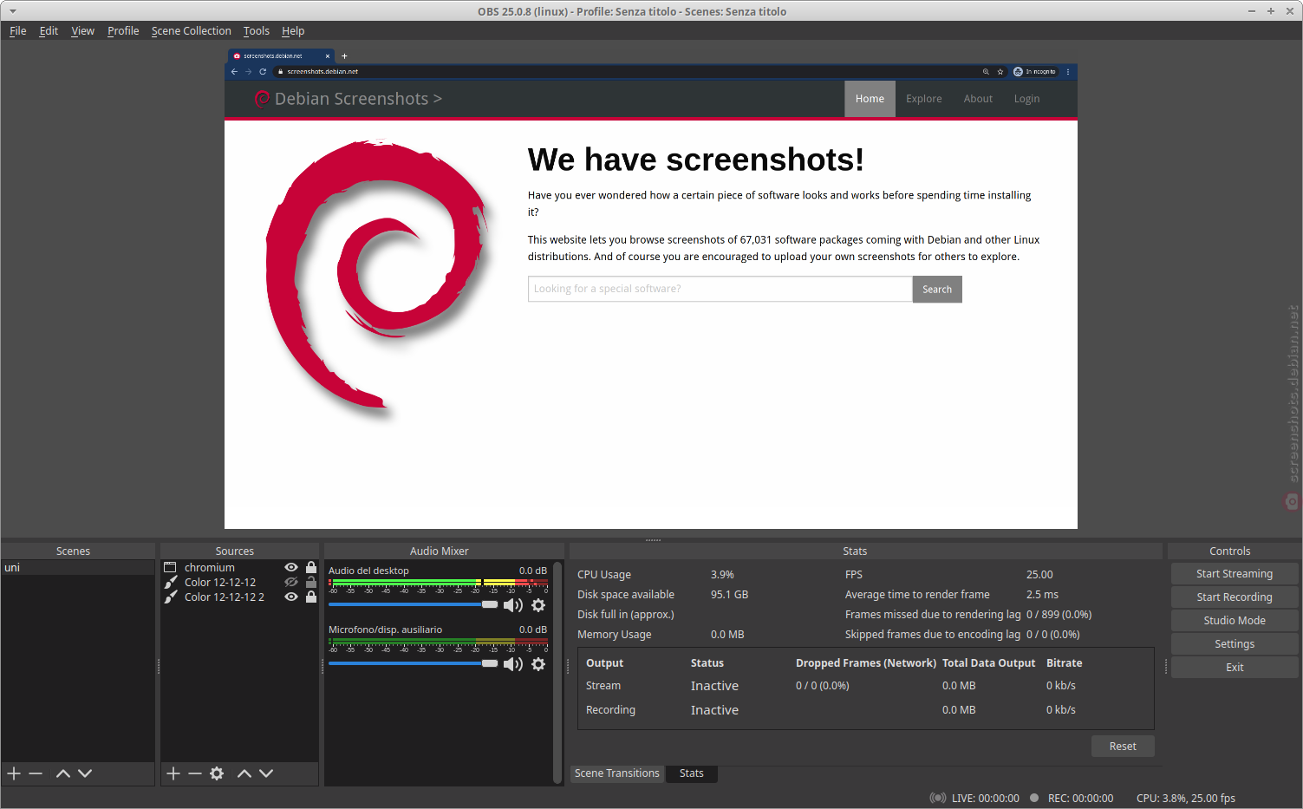Hide the Color 12-12-12 2 source
Screen dimensions: 1303x809
291,597
